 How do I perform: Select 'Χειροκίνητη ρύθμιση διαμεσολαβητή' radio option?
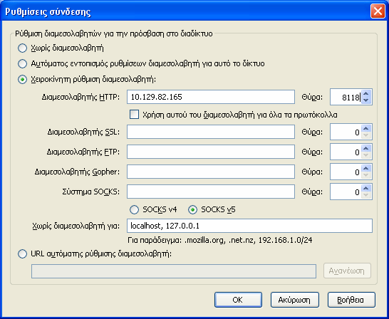22,80
